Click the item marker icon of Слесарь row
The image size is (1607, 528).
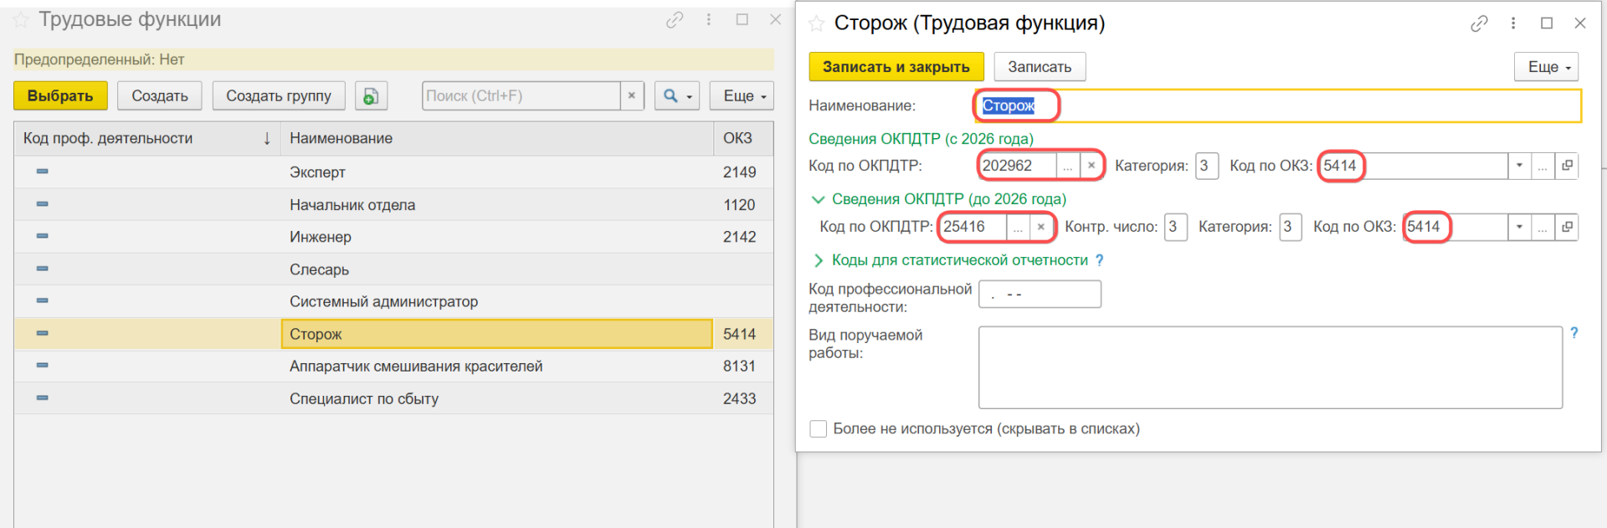click(x=43, y=269)
